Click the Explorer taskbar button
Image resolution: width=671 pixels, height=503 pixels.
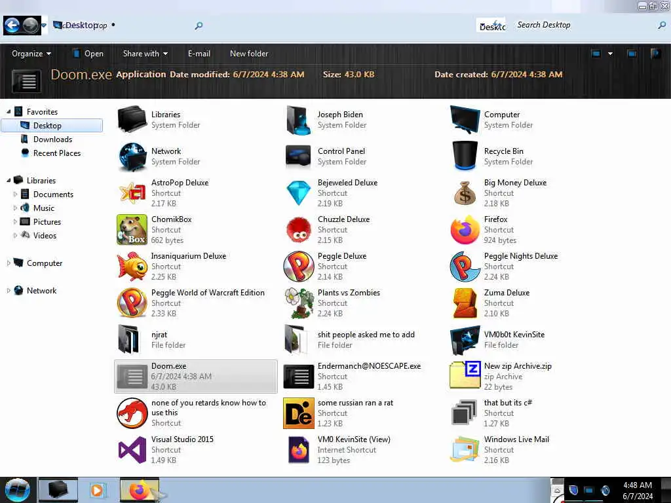point(58,490)
